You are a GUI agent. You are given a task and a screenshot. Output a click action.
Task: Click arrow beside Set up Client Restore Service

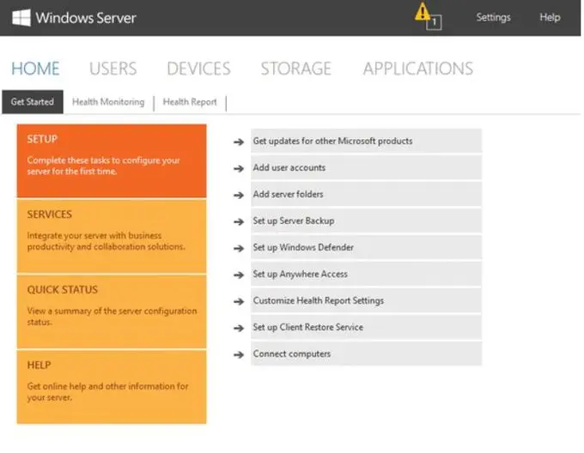pyautogui.click(x=239, y=328)
